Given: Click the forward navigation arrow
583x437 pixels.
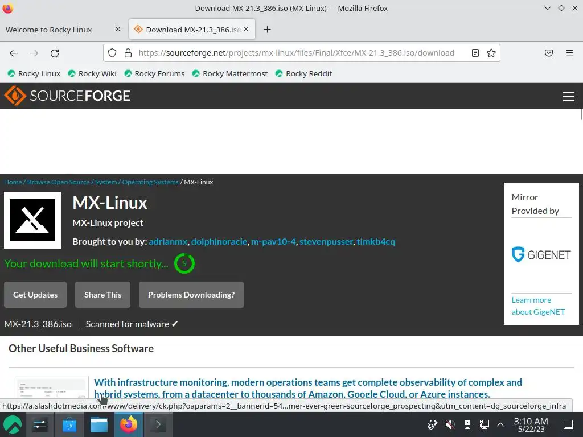Looking at the screenshot, I should [x=34, y=53].
